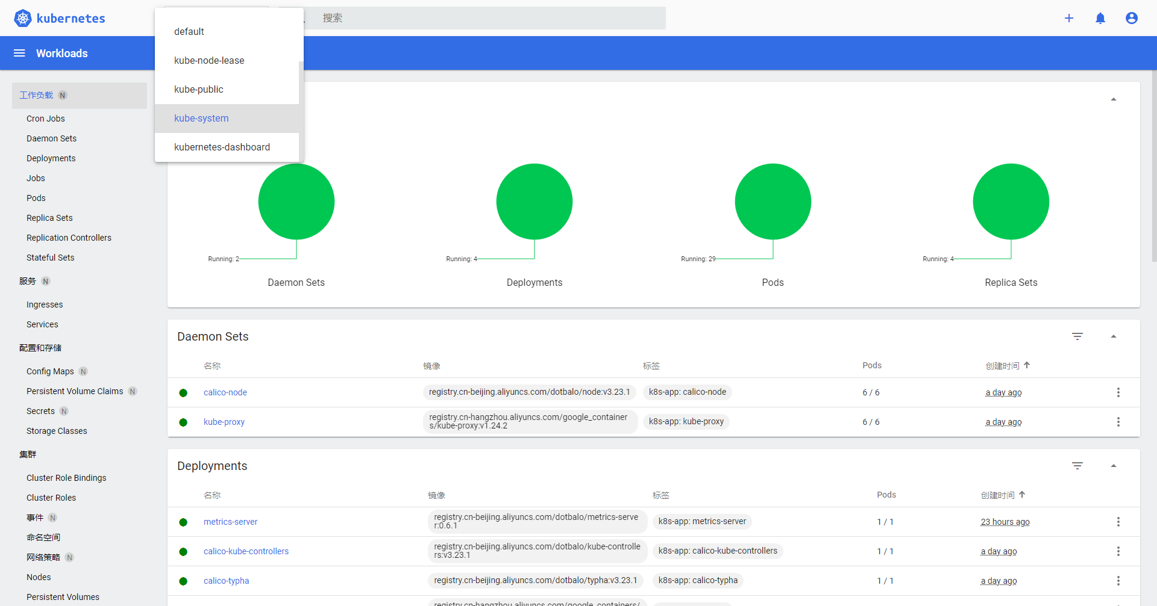Go to Deployments in sidebar
1157x606 pixels.
click(x=51, y=158)
